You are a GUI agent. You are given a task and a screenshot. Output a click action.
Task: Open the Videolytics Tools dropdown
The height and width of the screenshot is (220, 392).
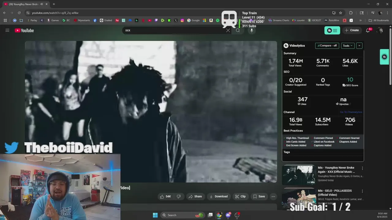pos(348,46)
